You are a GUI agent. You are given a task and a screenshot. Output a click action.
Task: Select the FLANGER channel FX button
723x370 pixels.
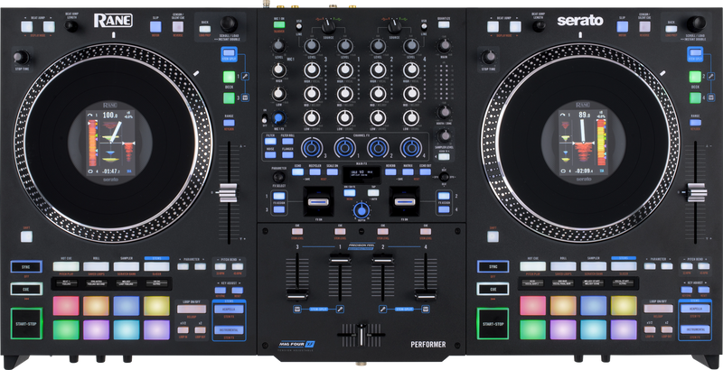287,154
